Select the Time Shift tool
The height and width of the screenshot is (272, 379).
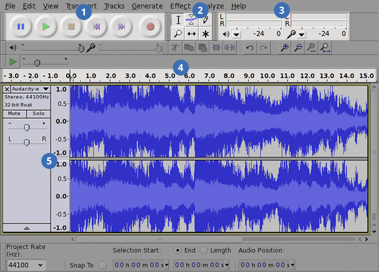(x=191, y=34)
